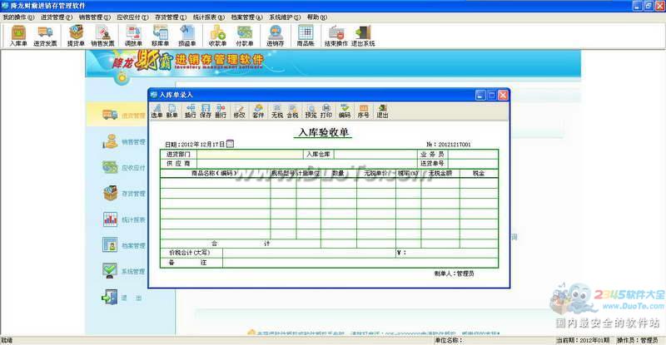This screenshot has height=345, width=666.
Task: Open the 调拨单 toolbar icon
Action: 133,36
